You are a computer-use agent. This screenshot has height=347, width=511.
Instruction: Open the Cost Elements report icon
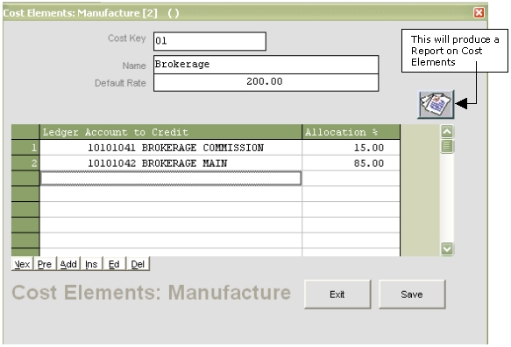point(436,104)
